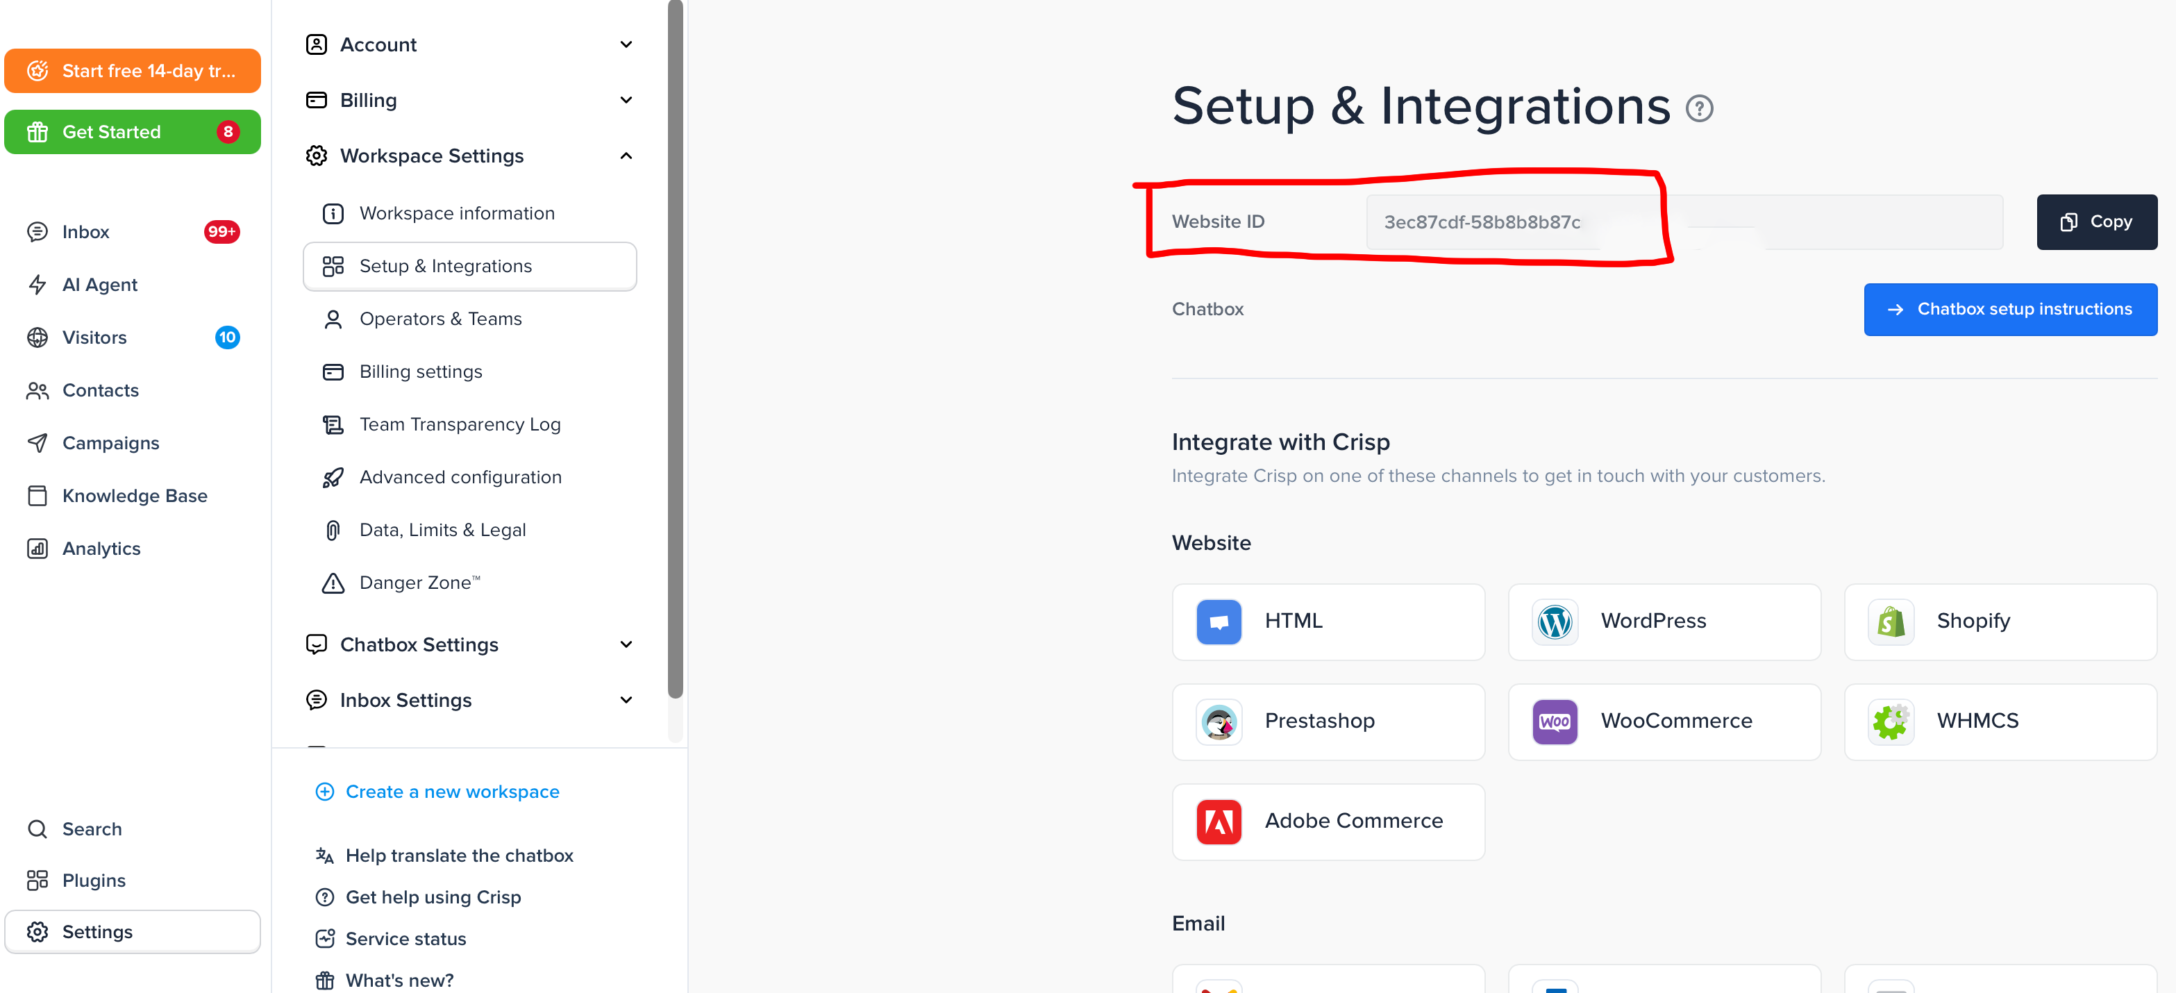Expand the Account section chevron
The image size is (2176, 993).
(626, 44)
